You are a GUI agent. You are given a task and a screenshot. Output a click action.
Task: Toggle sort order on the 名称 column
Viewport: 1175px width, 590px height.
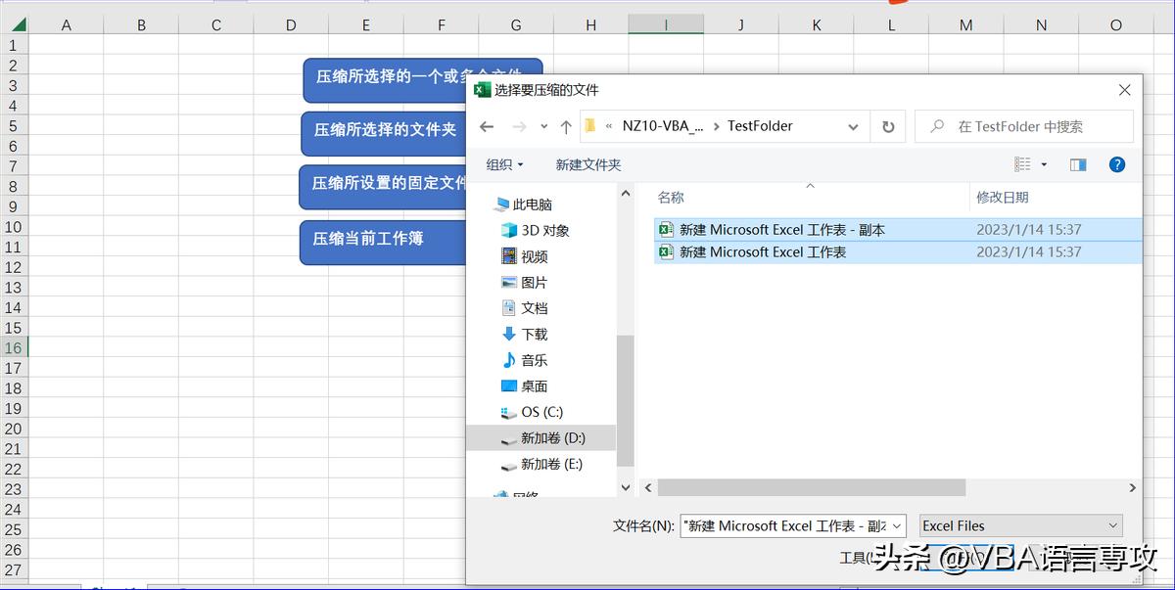[671, 197]
